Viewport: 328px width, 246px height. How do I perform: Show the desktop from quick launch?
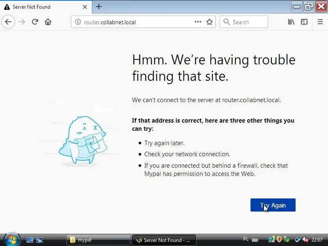pyautogui.click(x=30, y=240)
